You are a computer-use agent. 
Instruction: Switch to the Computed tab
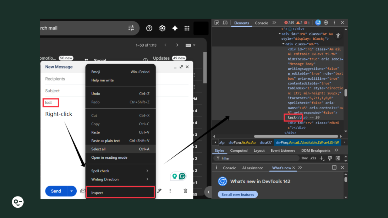coord(239,150)
